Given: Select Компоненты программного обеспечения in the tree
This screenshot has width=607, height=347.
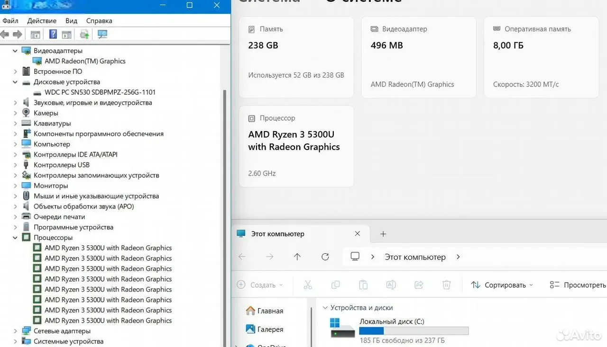Looking at the screenshot, I should 99,134.
